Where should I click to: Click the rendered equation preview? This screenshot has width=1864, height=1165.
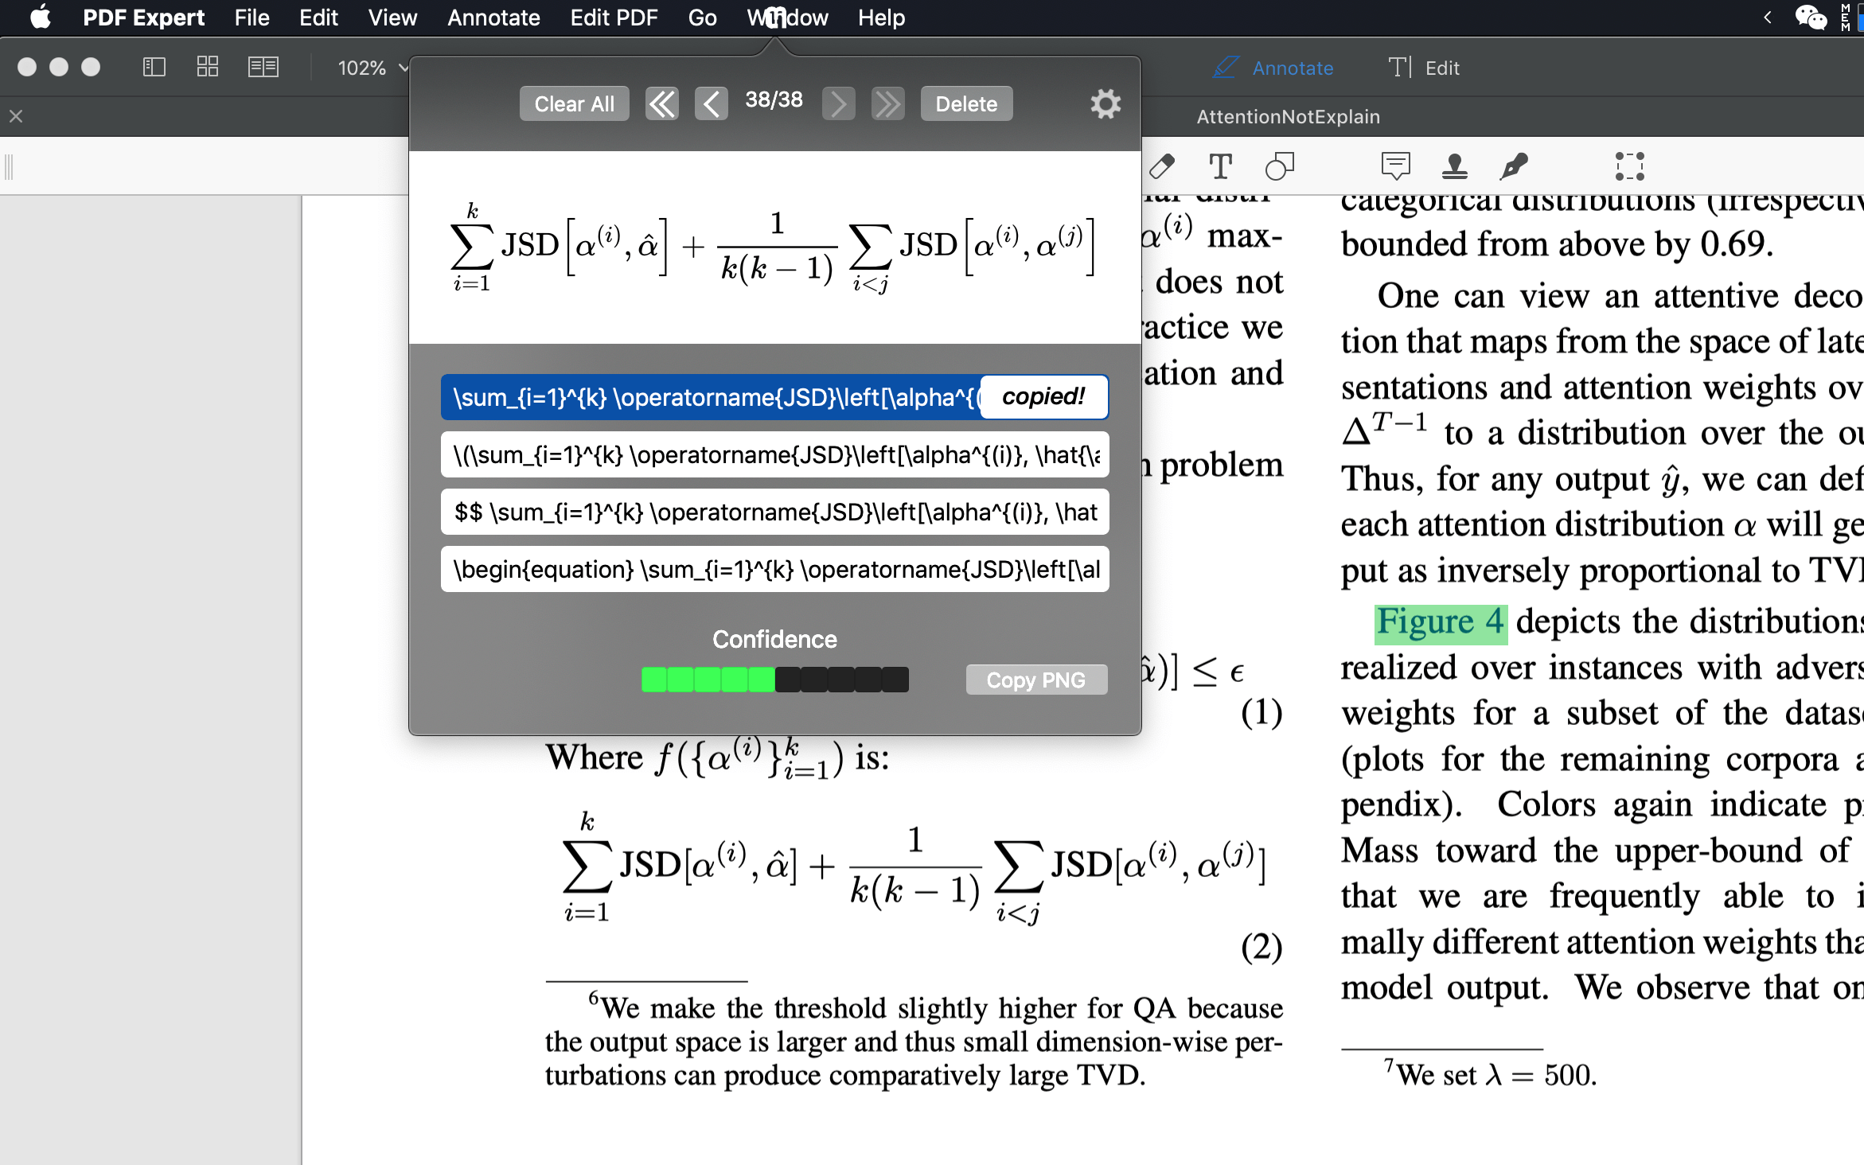[x=774, y=247]
